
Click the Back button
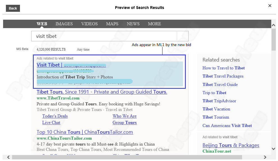click(13, 8)
